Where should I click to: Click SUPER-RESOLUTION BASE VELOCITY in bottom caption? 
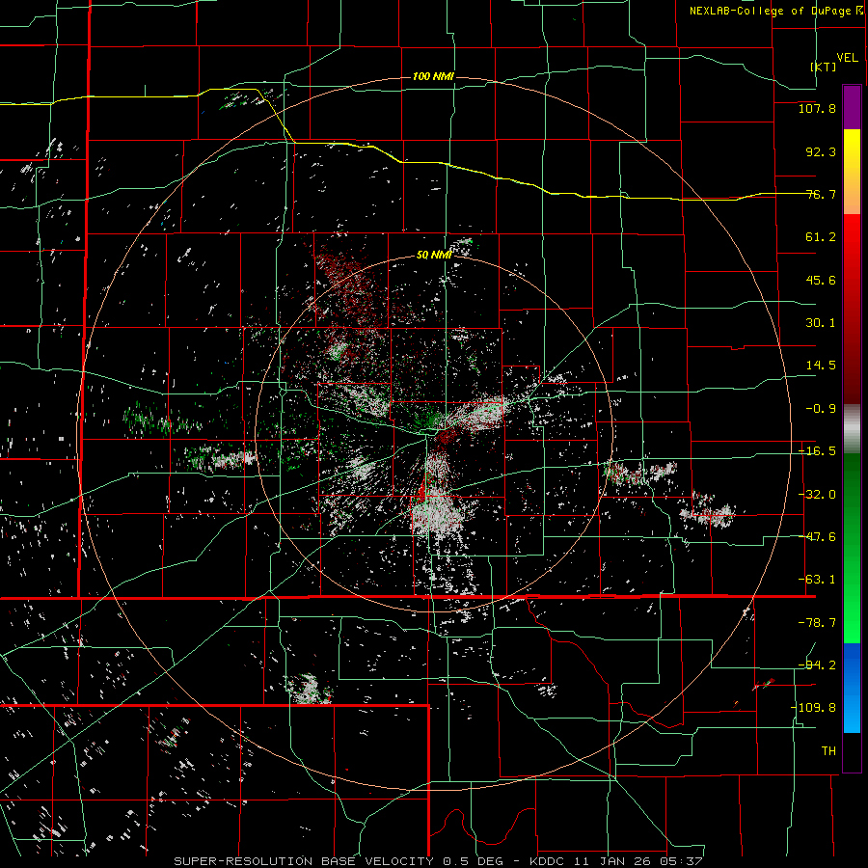[304, 861]
